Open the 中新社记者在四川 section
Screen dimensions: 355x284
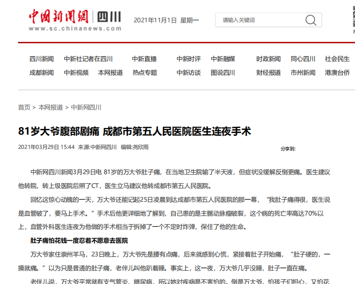coord(89,59)
